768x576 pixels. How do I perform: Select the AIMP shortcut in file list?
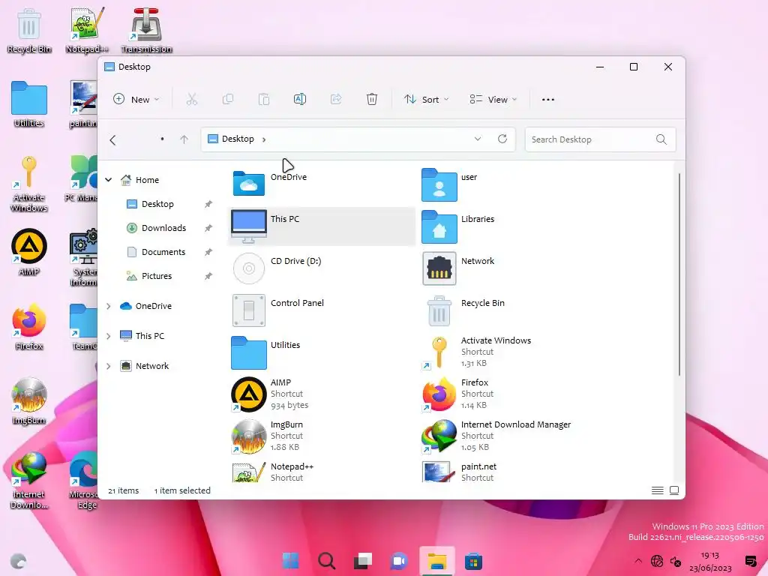[x=322, y=394]
